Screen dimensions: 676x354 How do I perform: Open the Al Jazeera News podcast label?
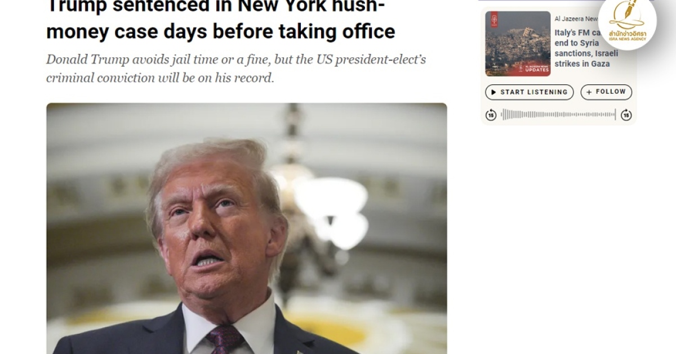tap(576, 19)
